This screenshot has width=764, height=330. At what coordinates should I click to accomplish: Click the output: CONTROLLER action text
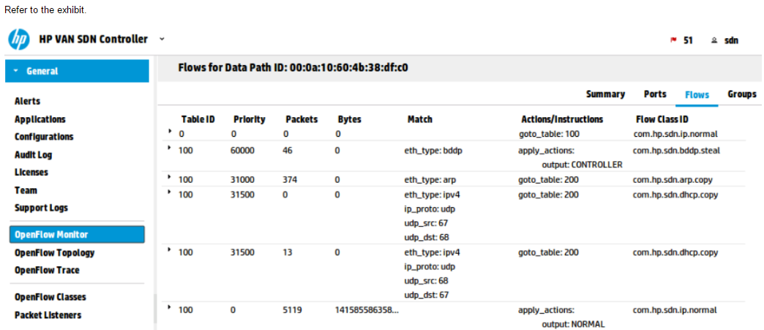tap(583, 165)
